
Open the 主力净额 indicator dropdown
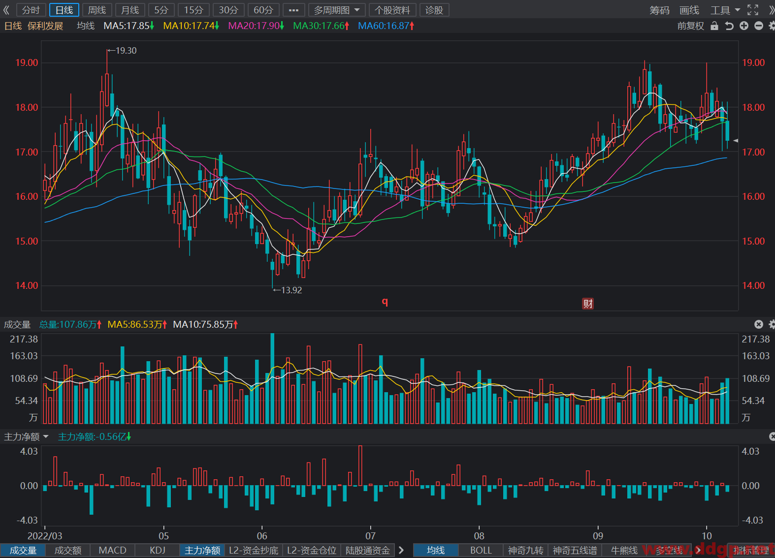pos(27,436)
